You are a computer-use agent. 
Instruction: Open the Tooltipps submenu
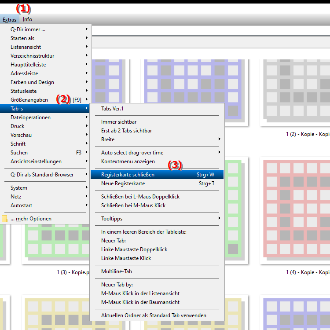[x=157, y=219]
